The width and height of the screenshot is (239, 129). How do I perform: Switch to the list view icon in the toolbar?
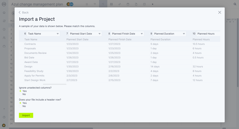[87, 4]
